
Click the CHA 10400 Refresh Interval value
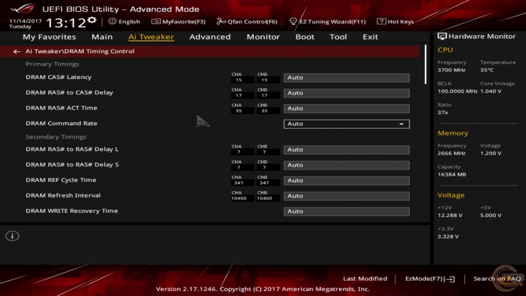[x=239, y=199]
